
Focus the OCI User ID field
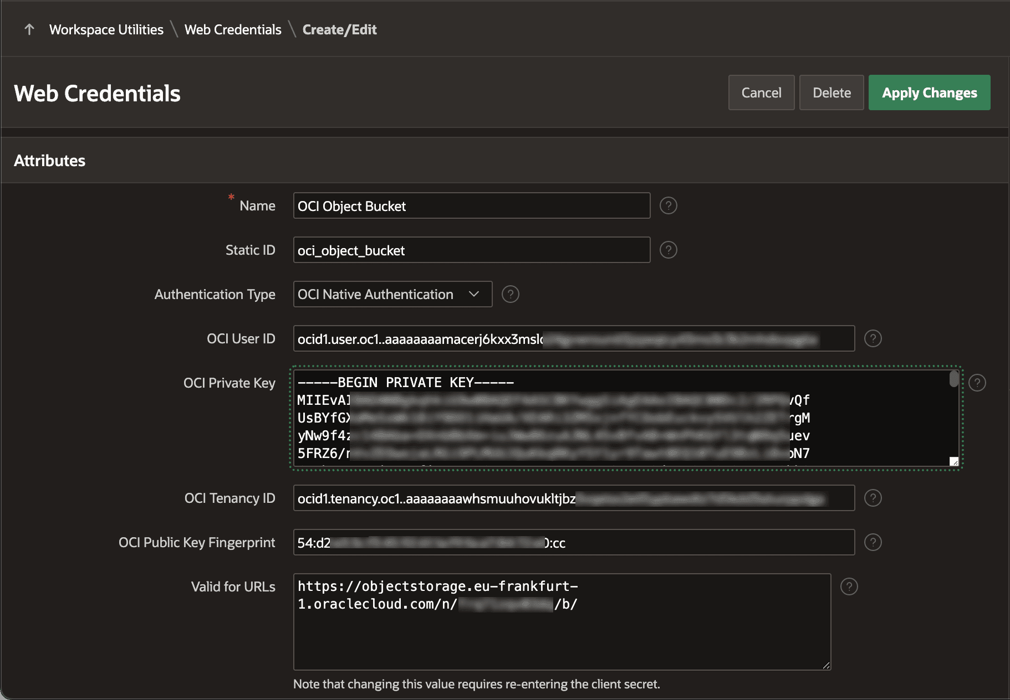click(574, 338)
